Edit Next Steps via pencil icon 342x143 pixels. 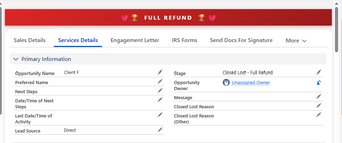(160, 90)
